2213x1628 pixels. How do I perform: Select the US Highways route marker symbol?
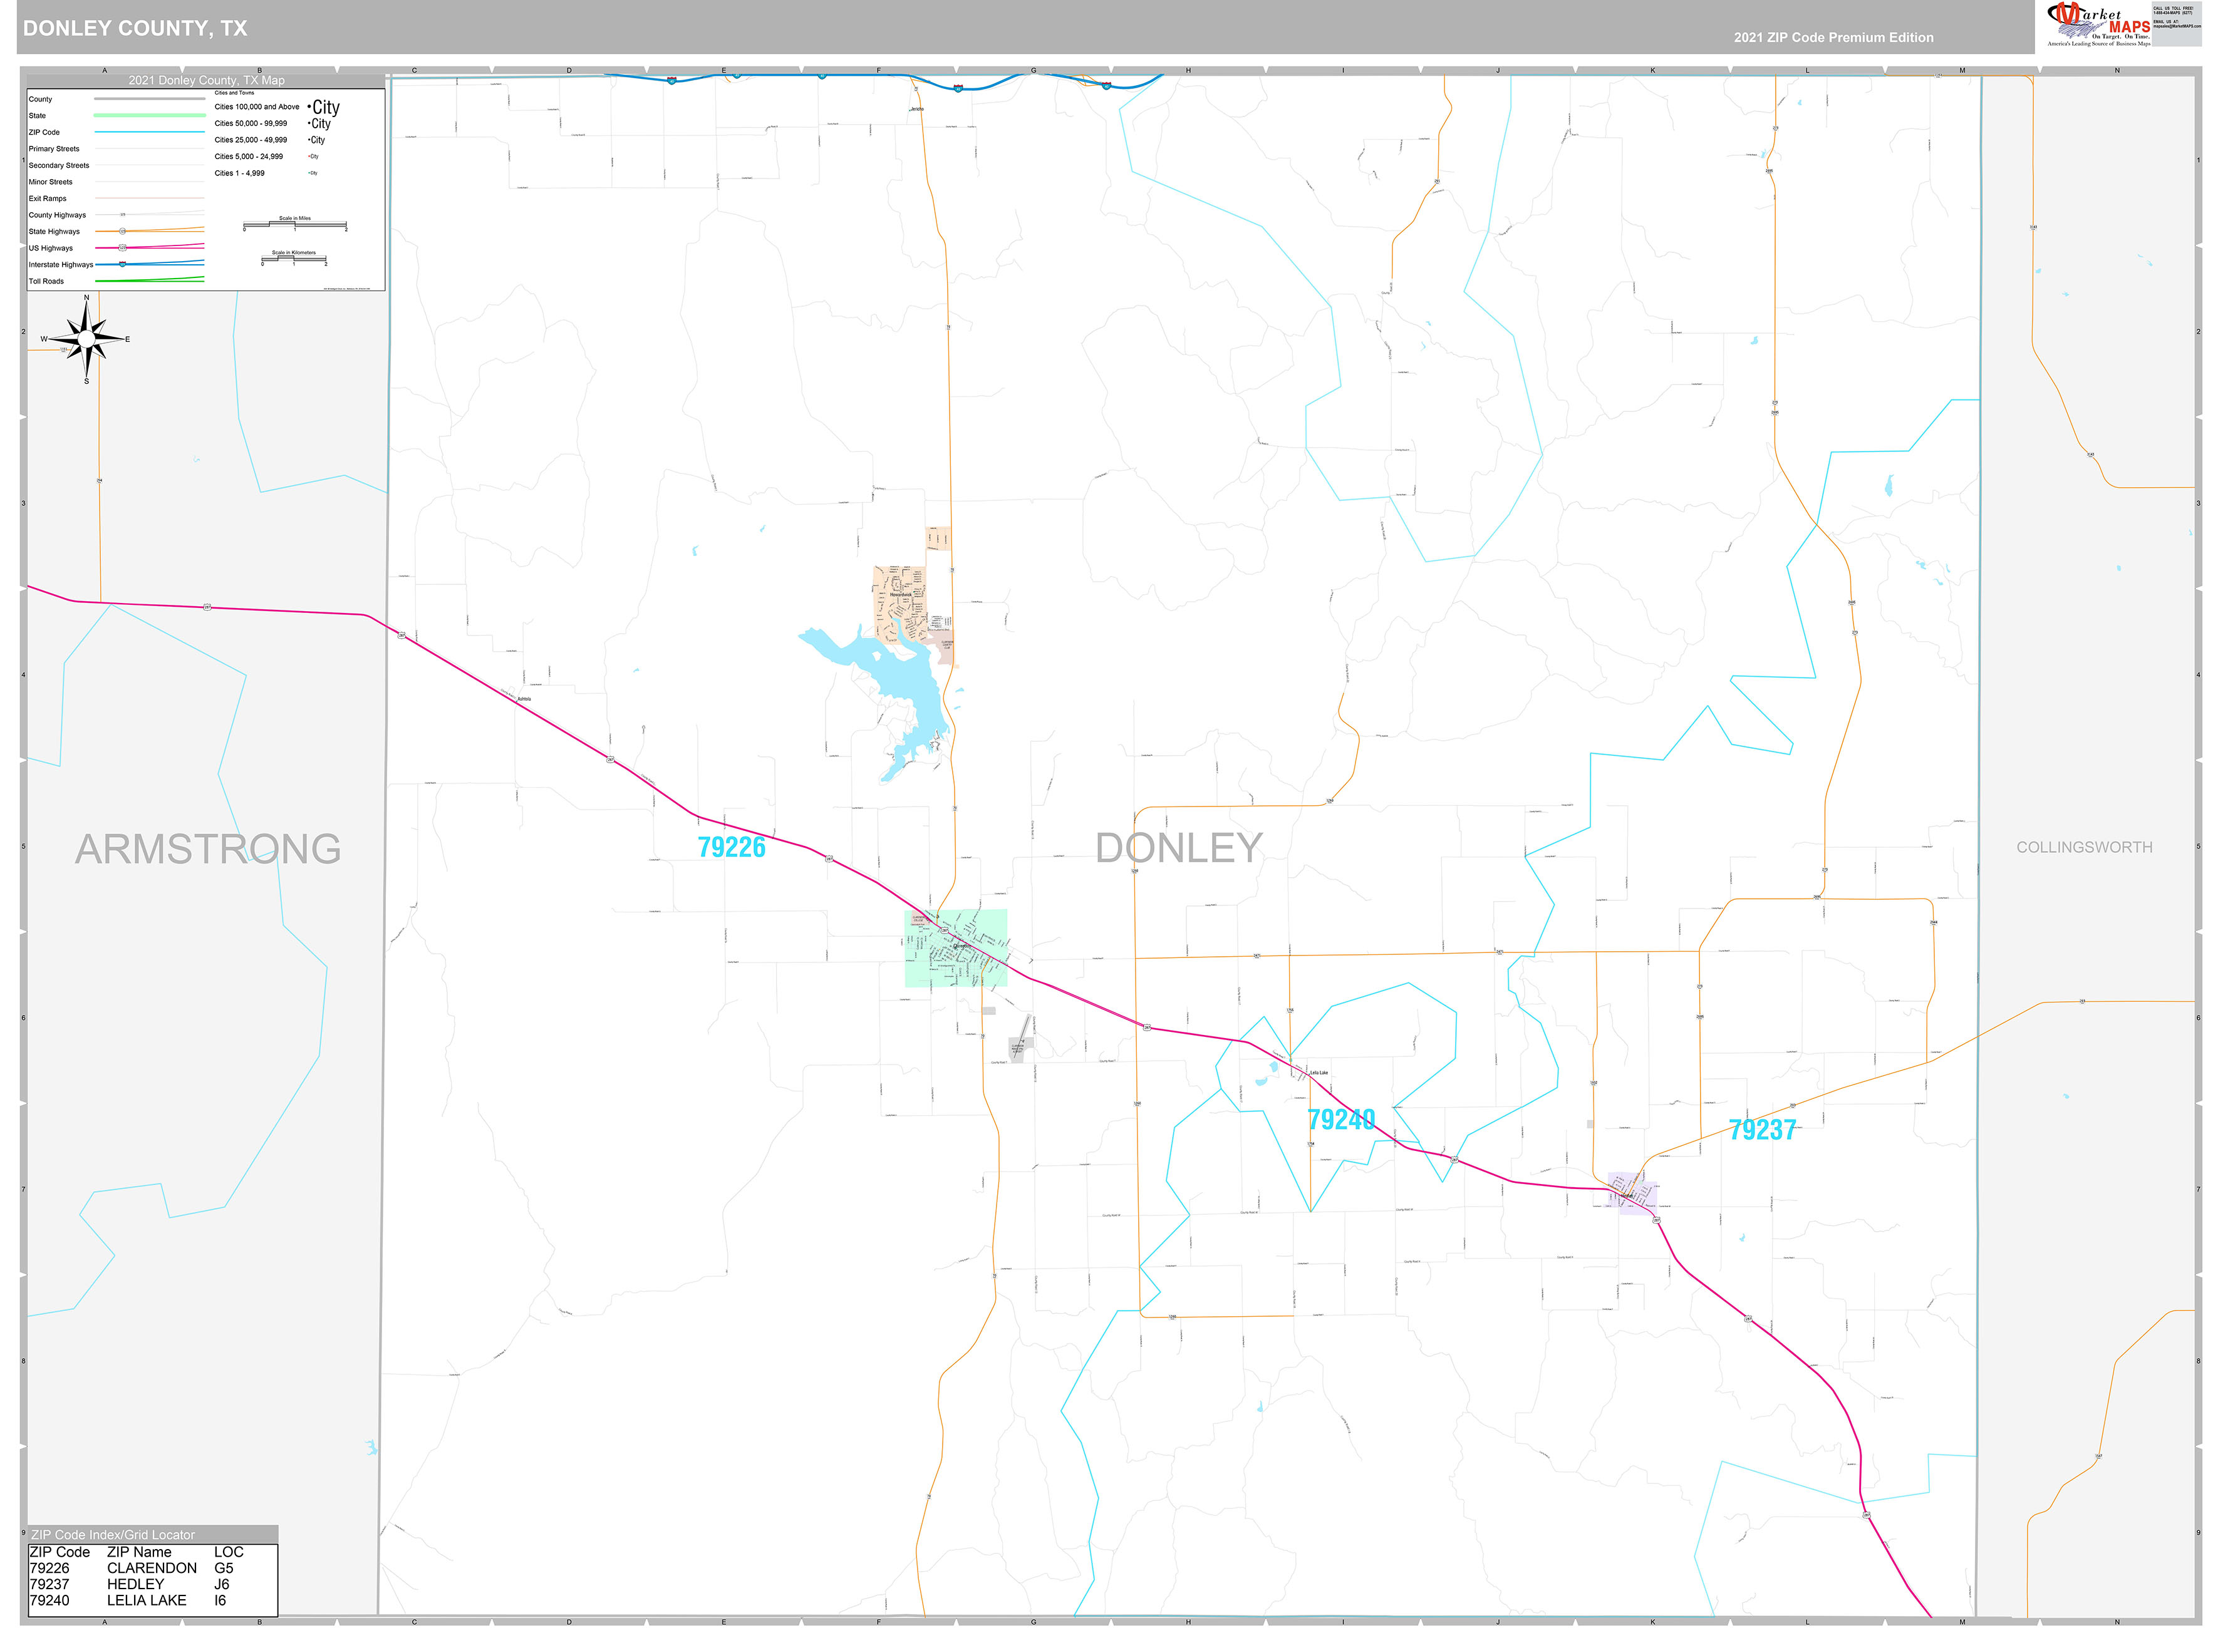[123, 247]
